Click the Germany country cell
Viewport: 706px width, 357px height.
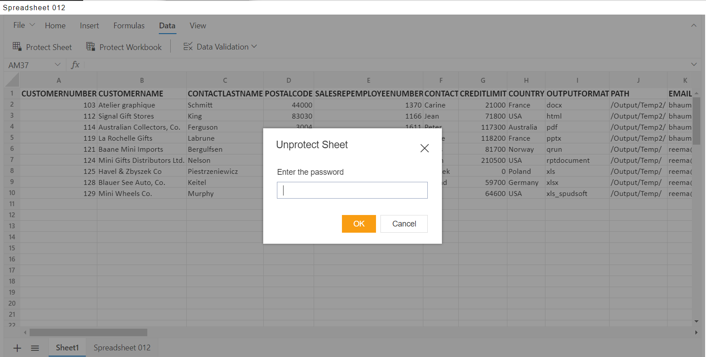(x=526, y=182)
